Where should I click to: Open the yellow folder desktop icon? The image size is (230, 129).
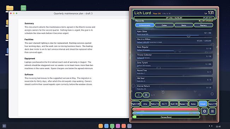[x=10, y=8]
